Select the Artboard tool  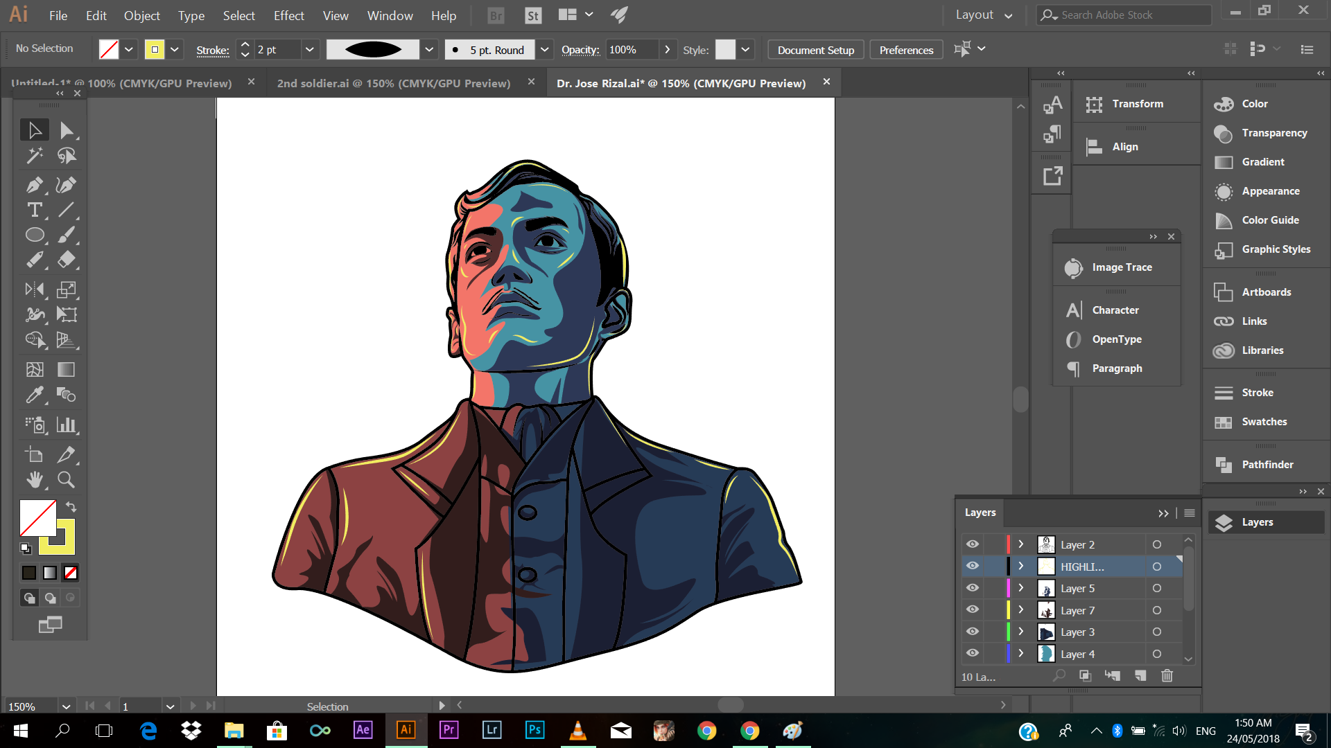(35, 454)
